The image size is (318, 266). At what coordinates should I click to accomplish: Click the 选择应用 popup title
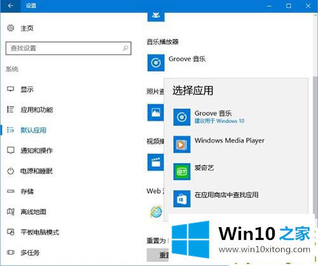pyautogui.click(x=193, y=90)
